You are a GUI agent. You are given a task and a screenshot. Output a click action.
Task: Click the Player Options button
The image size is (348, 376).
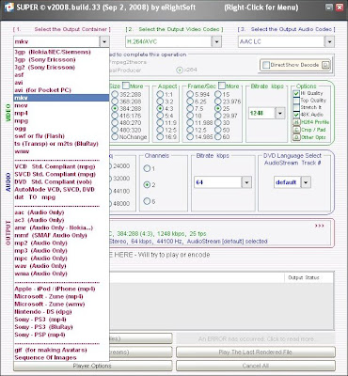[x=92, y=366]
